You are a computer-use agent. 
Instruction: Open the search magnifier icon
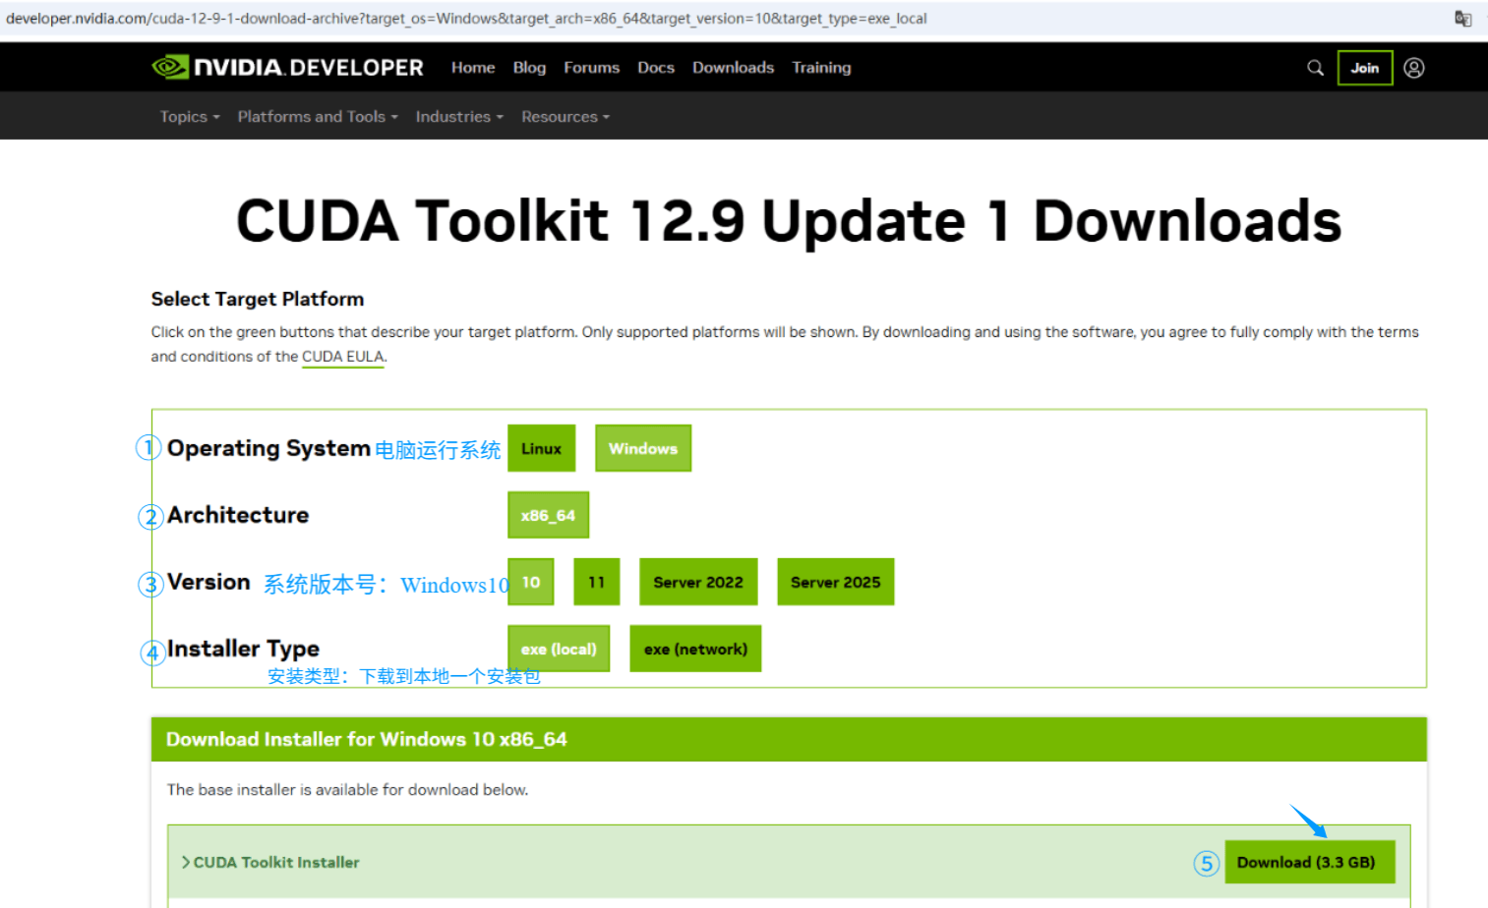tap(1315, 68)
